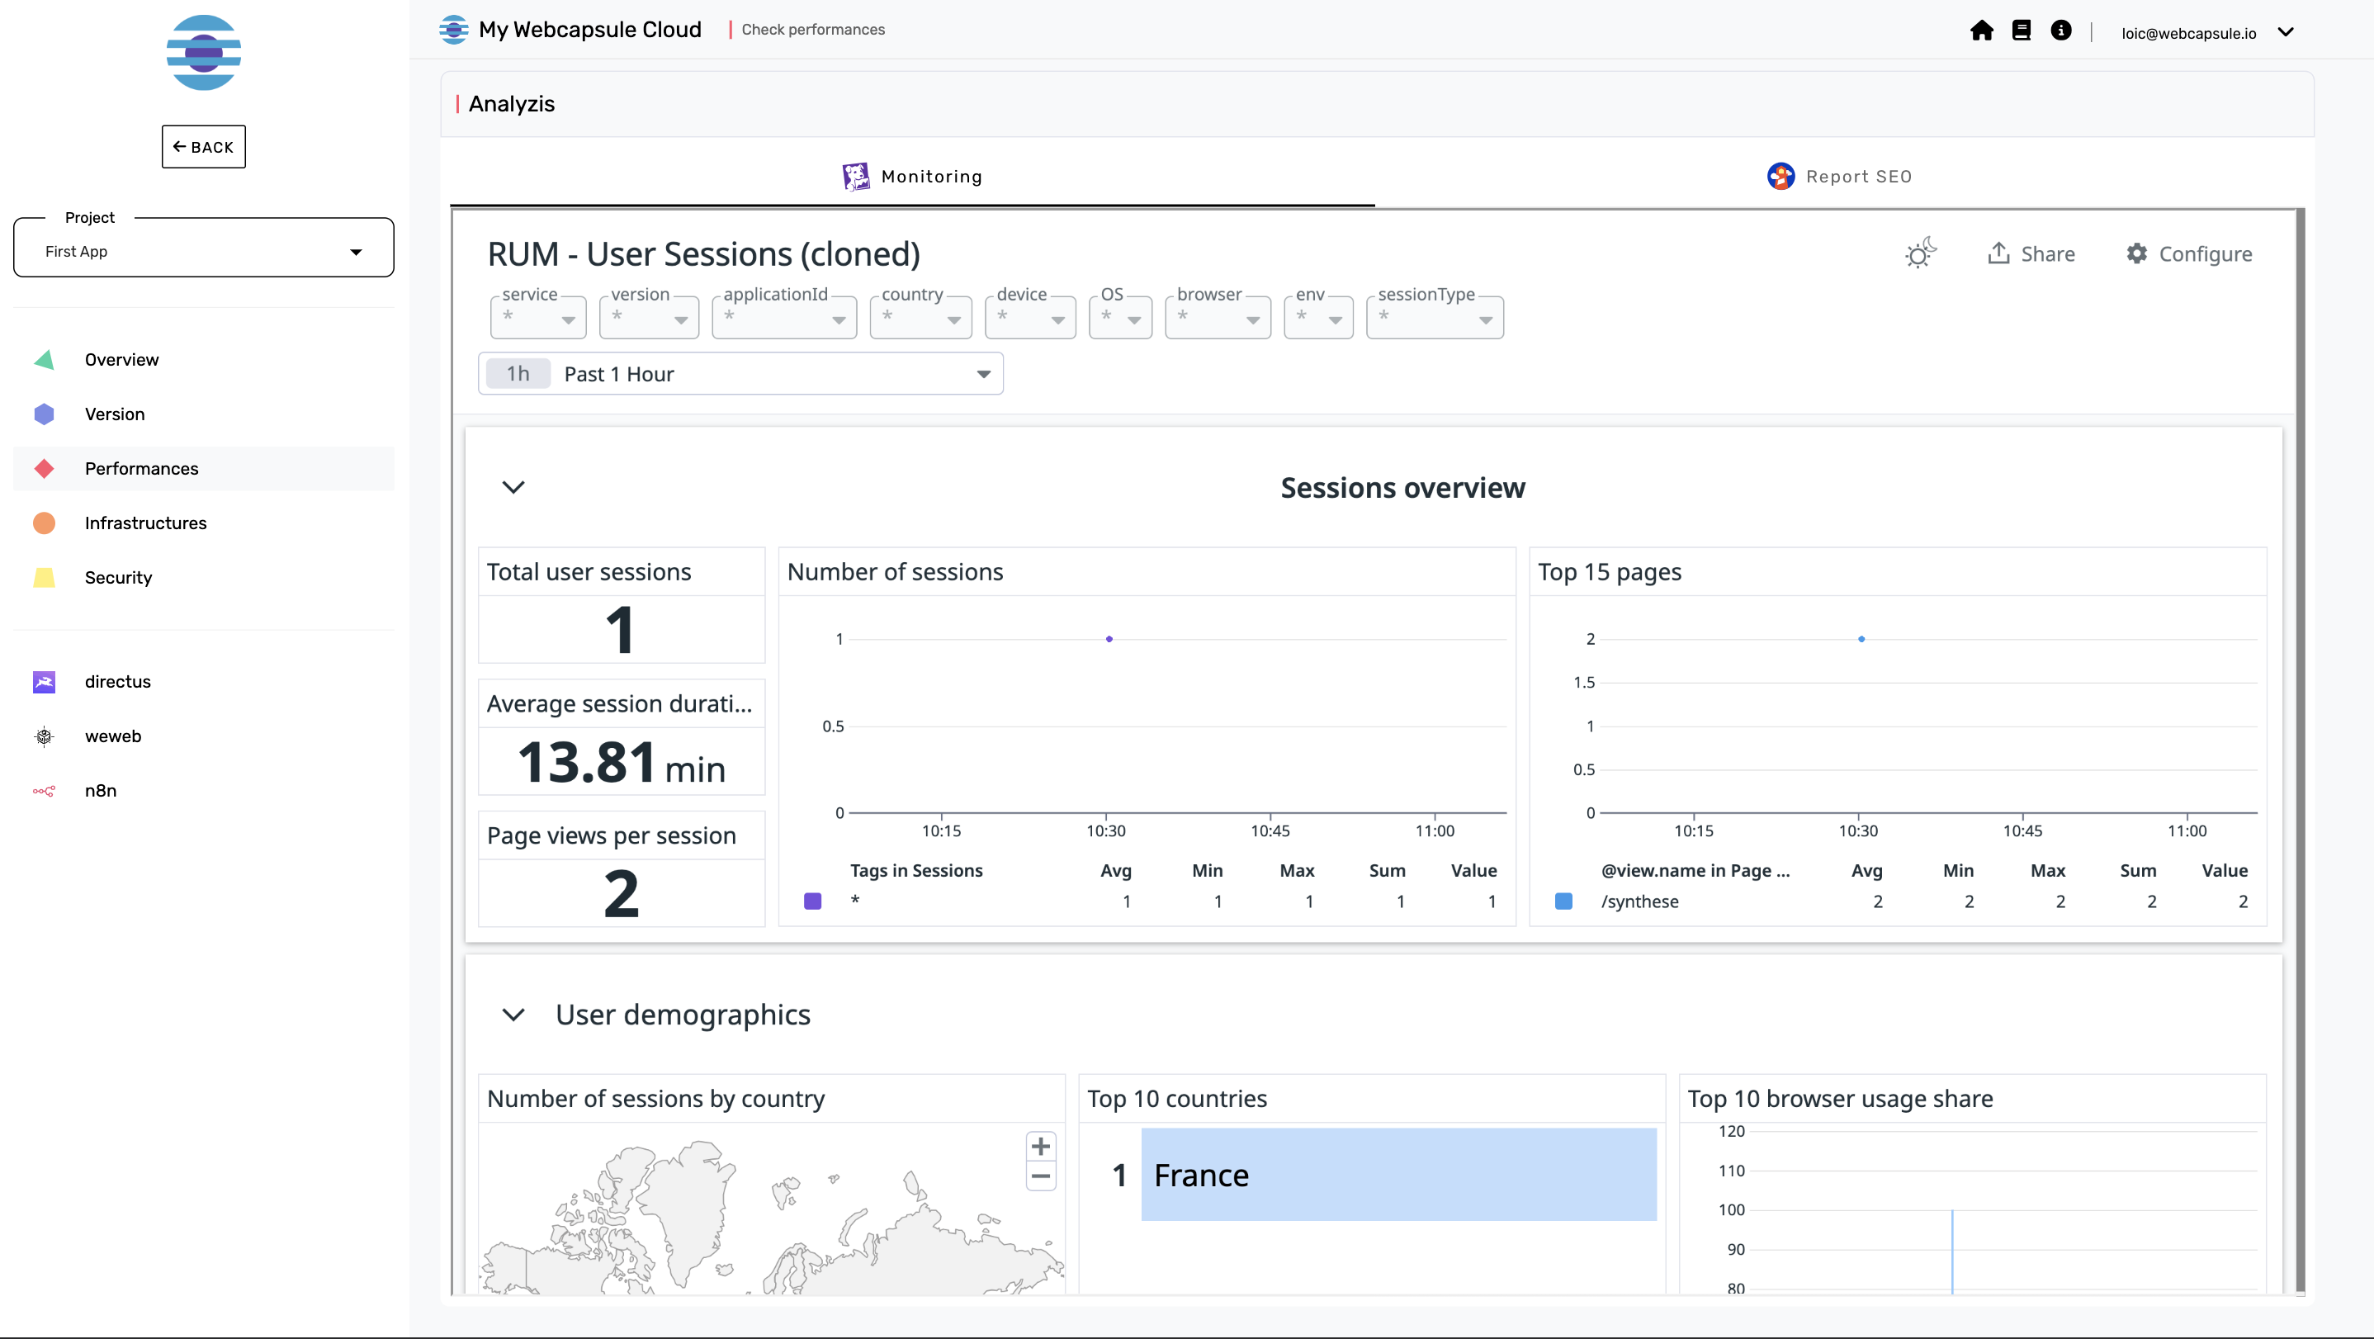Click the blue /synthese legend swatch
Image resolution: width=2374 pixels, height=1339 pixels.
click(x=1563, y=901)
